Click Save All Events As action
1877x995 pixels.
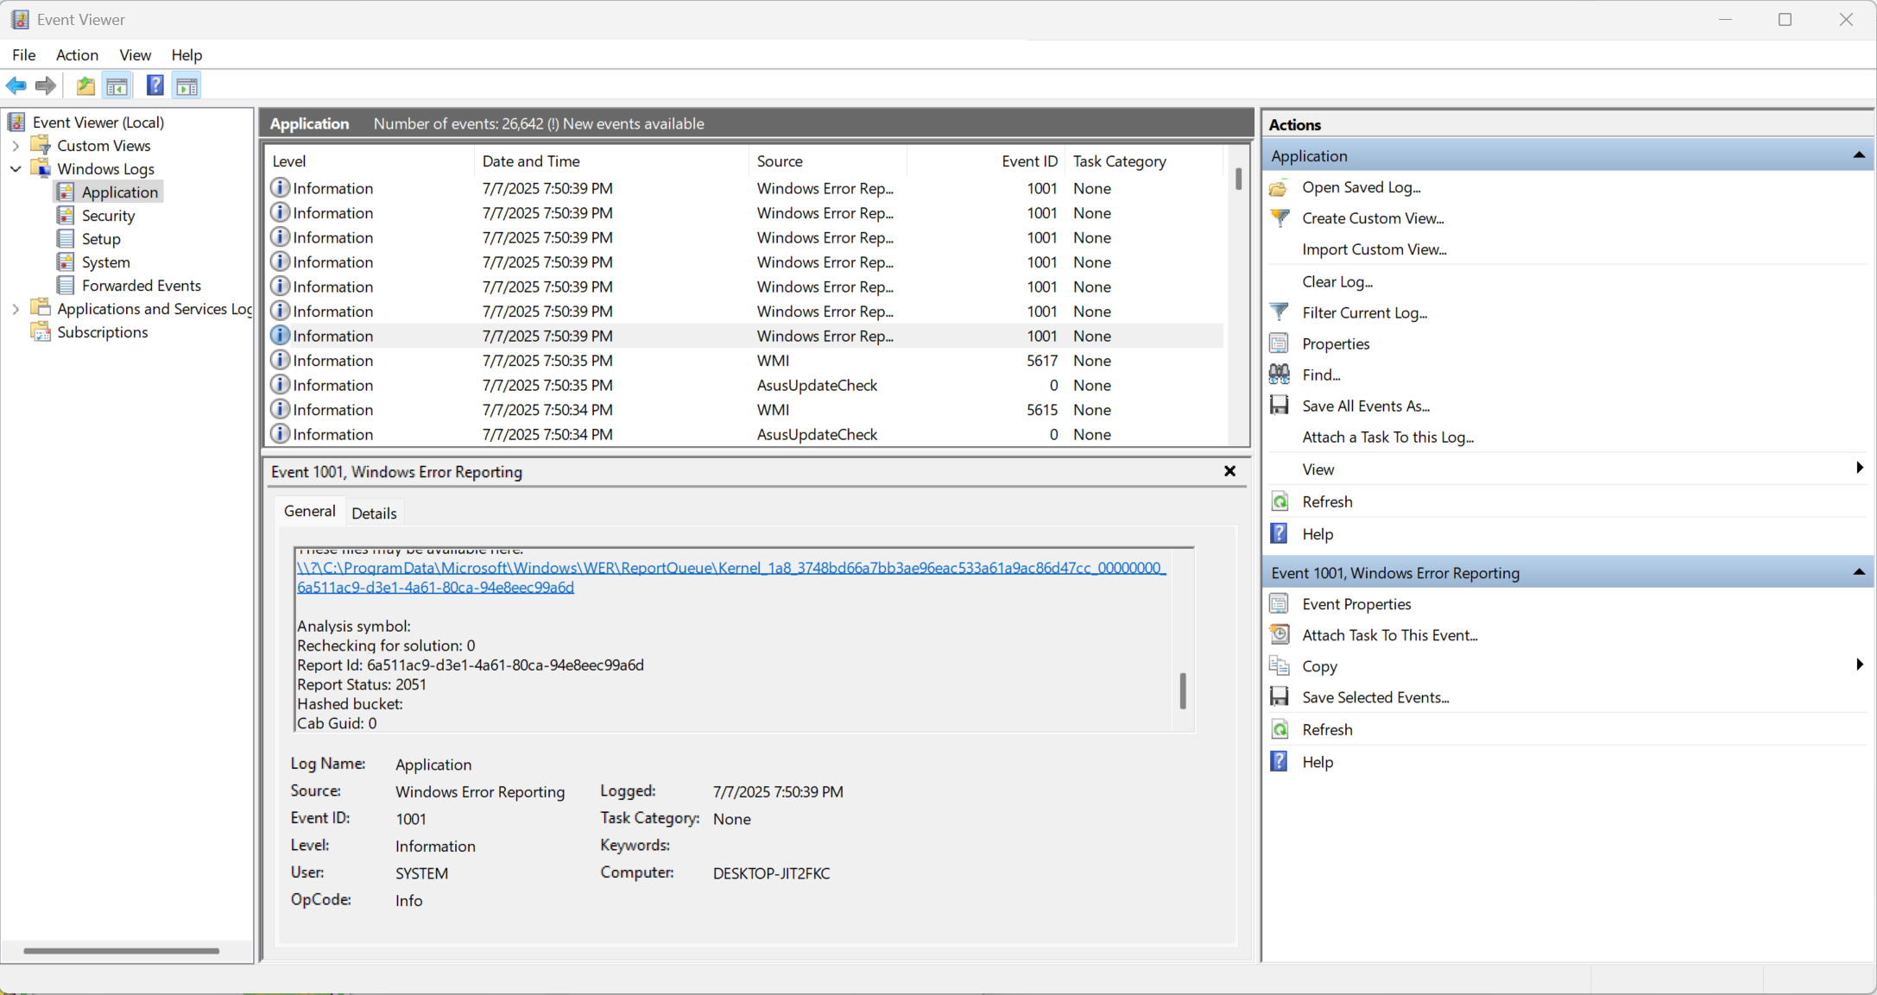point(1366,406)
